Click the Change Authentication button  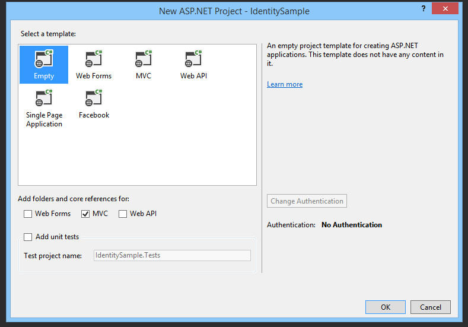tap(307, 201)
